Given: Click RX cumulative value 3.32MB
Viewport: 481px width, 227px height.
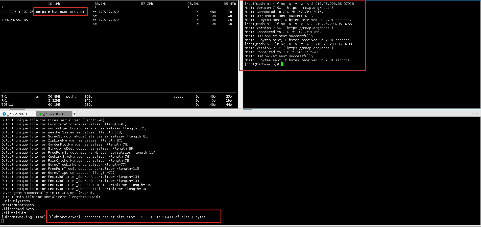Looking at the screenshot, I should 54,100.
